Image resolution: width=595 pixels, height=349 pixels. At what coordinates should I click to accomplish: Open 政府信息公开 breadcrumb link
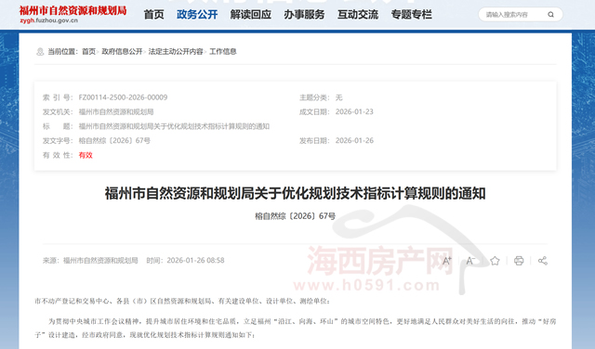tap(122, 52)
